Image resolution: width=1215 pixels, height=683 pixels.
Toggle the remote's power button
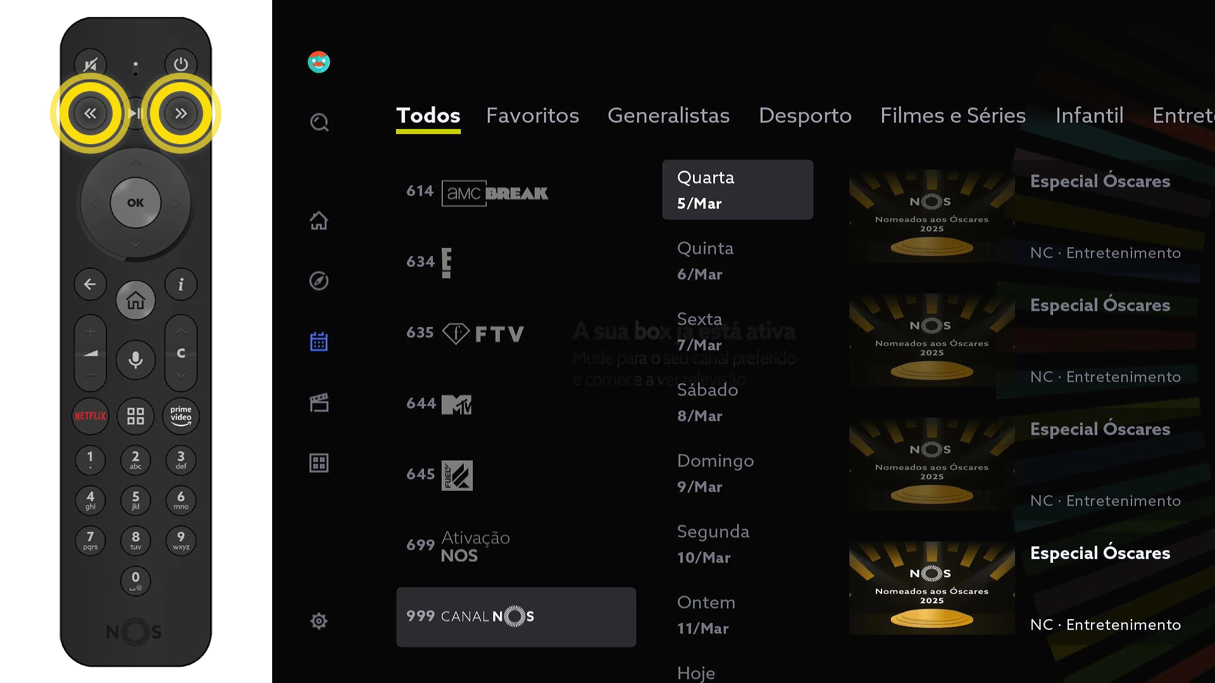[181, 64]
